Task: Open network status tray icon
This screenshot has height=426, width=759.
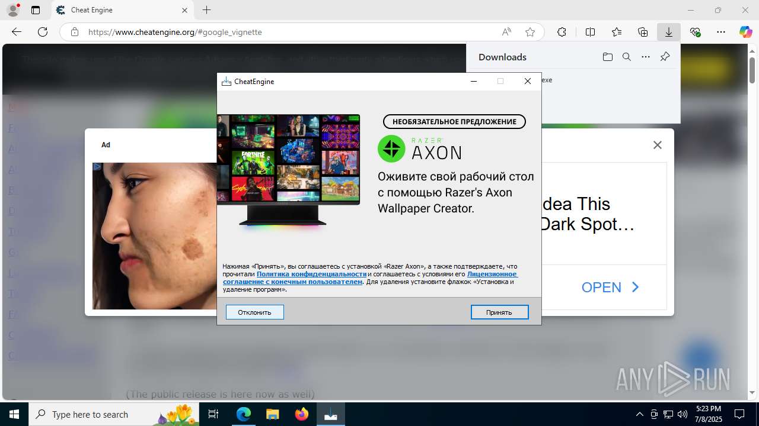Action: (668, 414)
